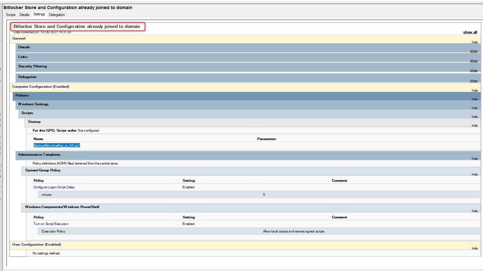Click the 'minute:' row label

(x=47, y=195)
